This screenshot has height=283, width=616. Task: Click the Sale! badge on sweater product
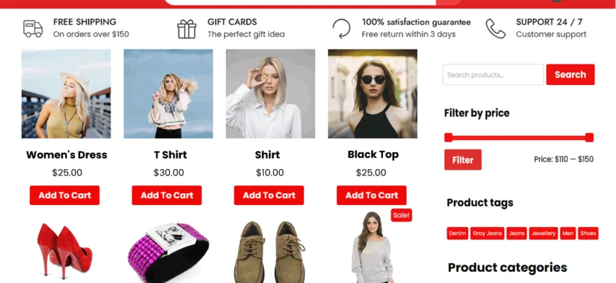coord(401,215)
